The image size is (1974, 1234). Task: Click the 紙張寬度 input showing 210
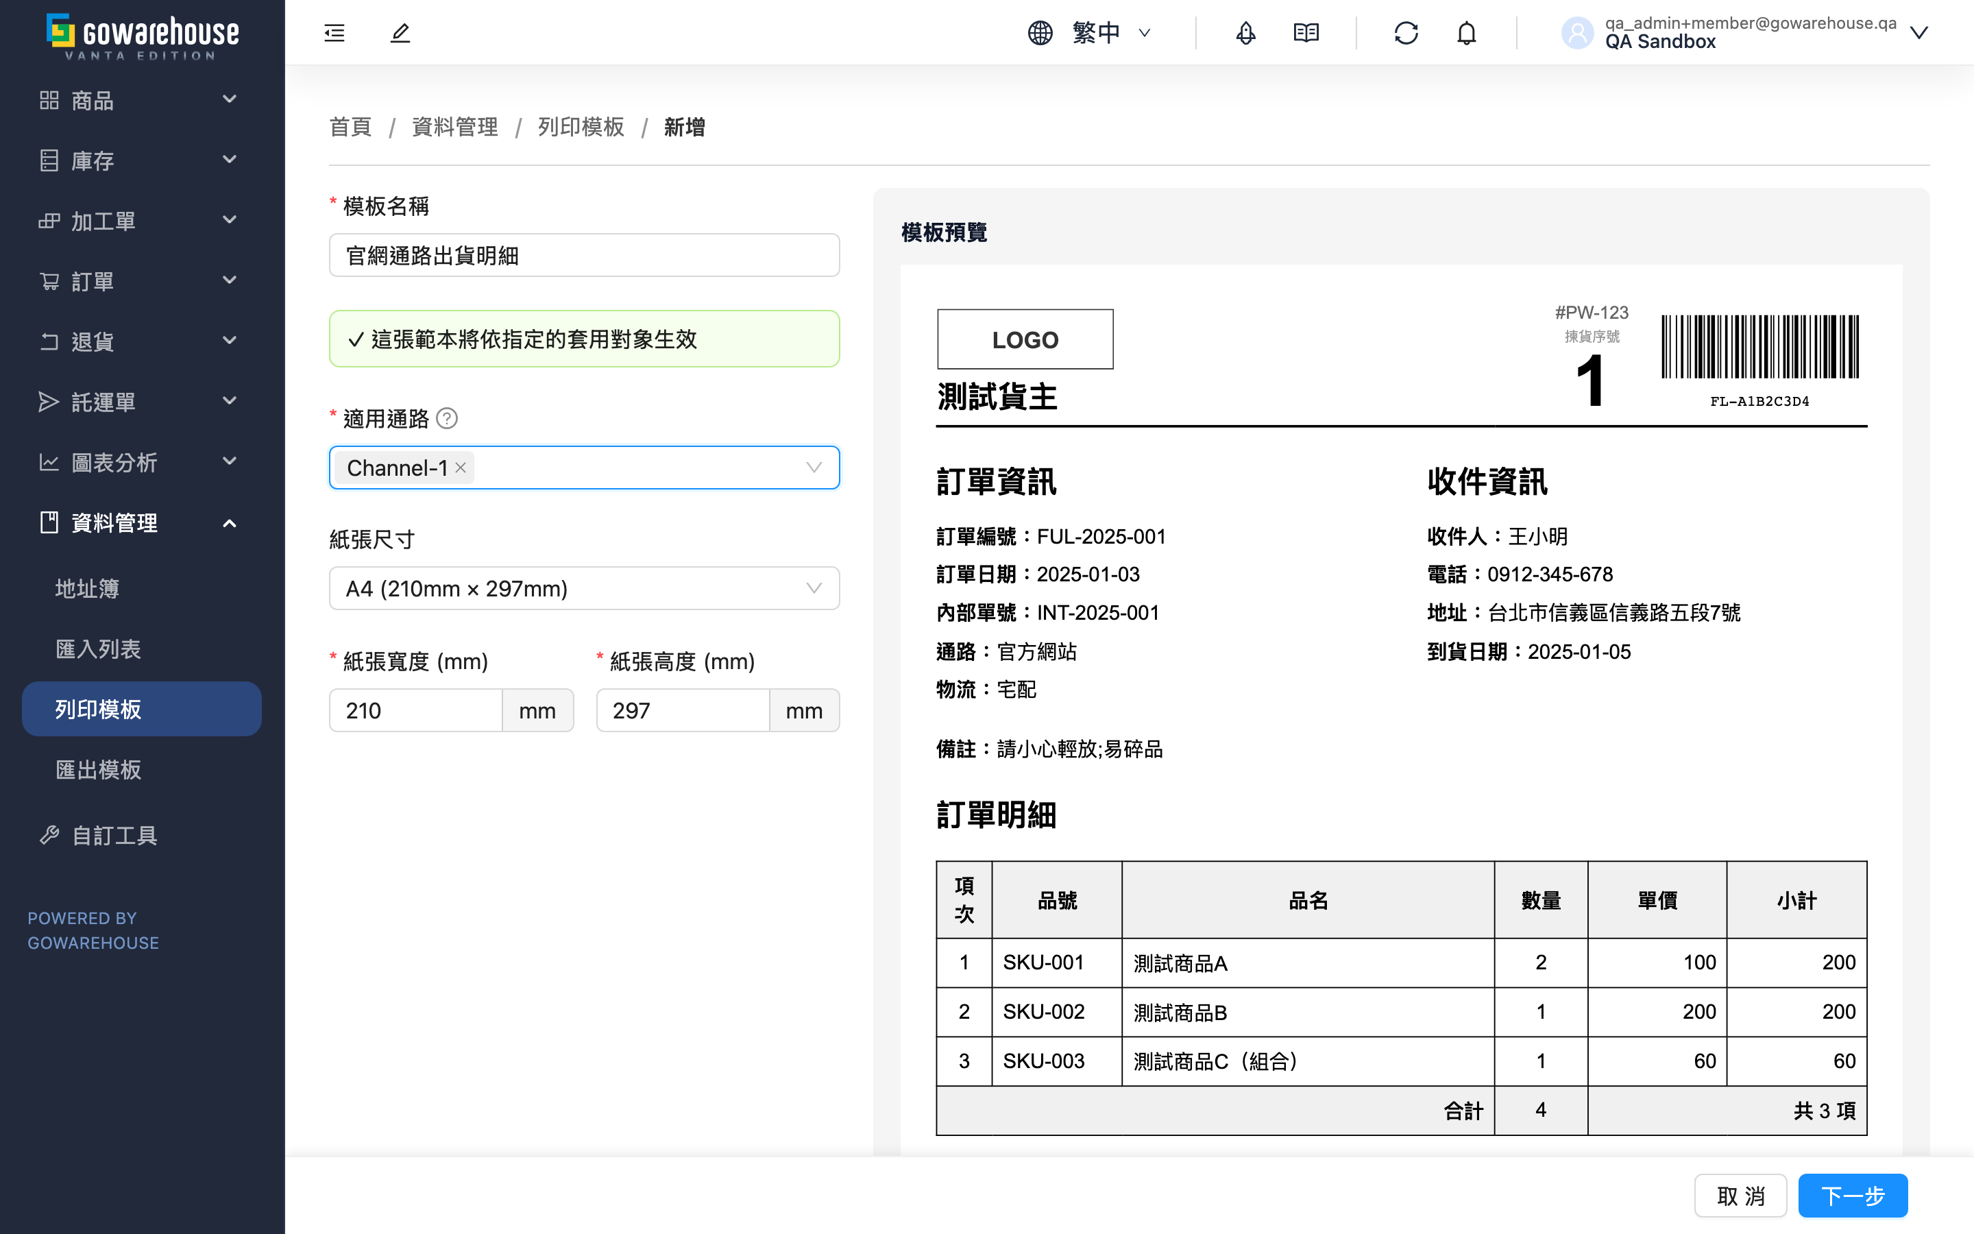[416, 710]
